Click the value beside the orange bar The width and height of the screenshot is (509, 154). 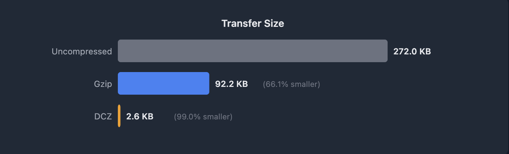tap(140, 117)
